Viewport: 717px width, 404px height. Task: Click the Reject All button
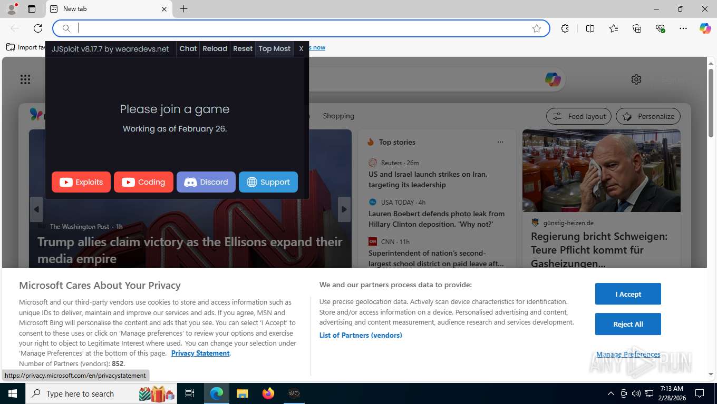coord(628,324)
